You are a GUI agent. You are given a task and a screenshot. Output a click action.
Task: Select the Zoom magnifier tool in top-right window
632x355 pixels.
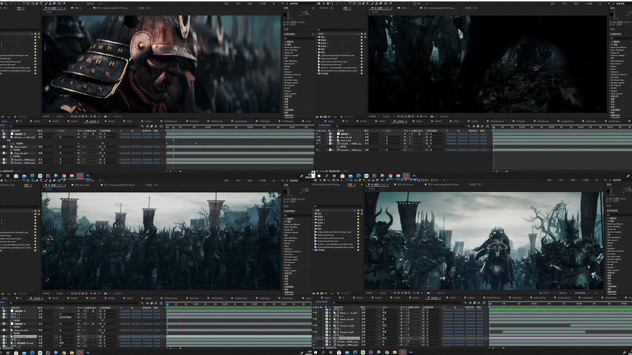[332, 3]
